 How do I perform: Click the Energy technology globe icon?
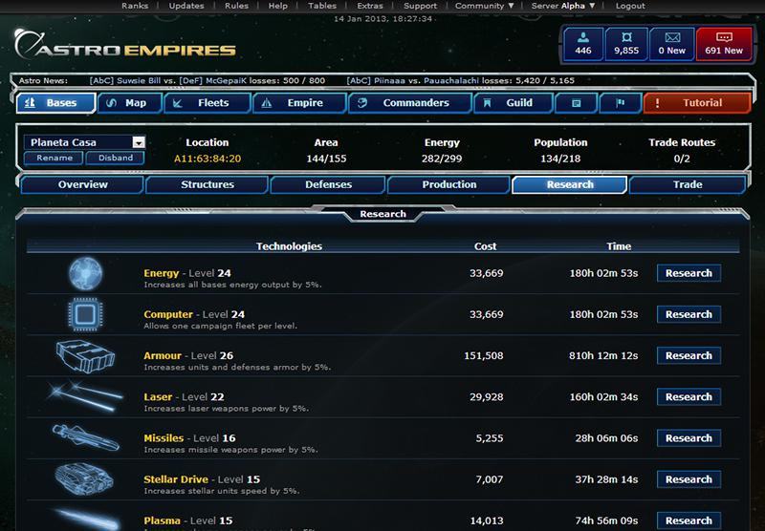[86, 274]
